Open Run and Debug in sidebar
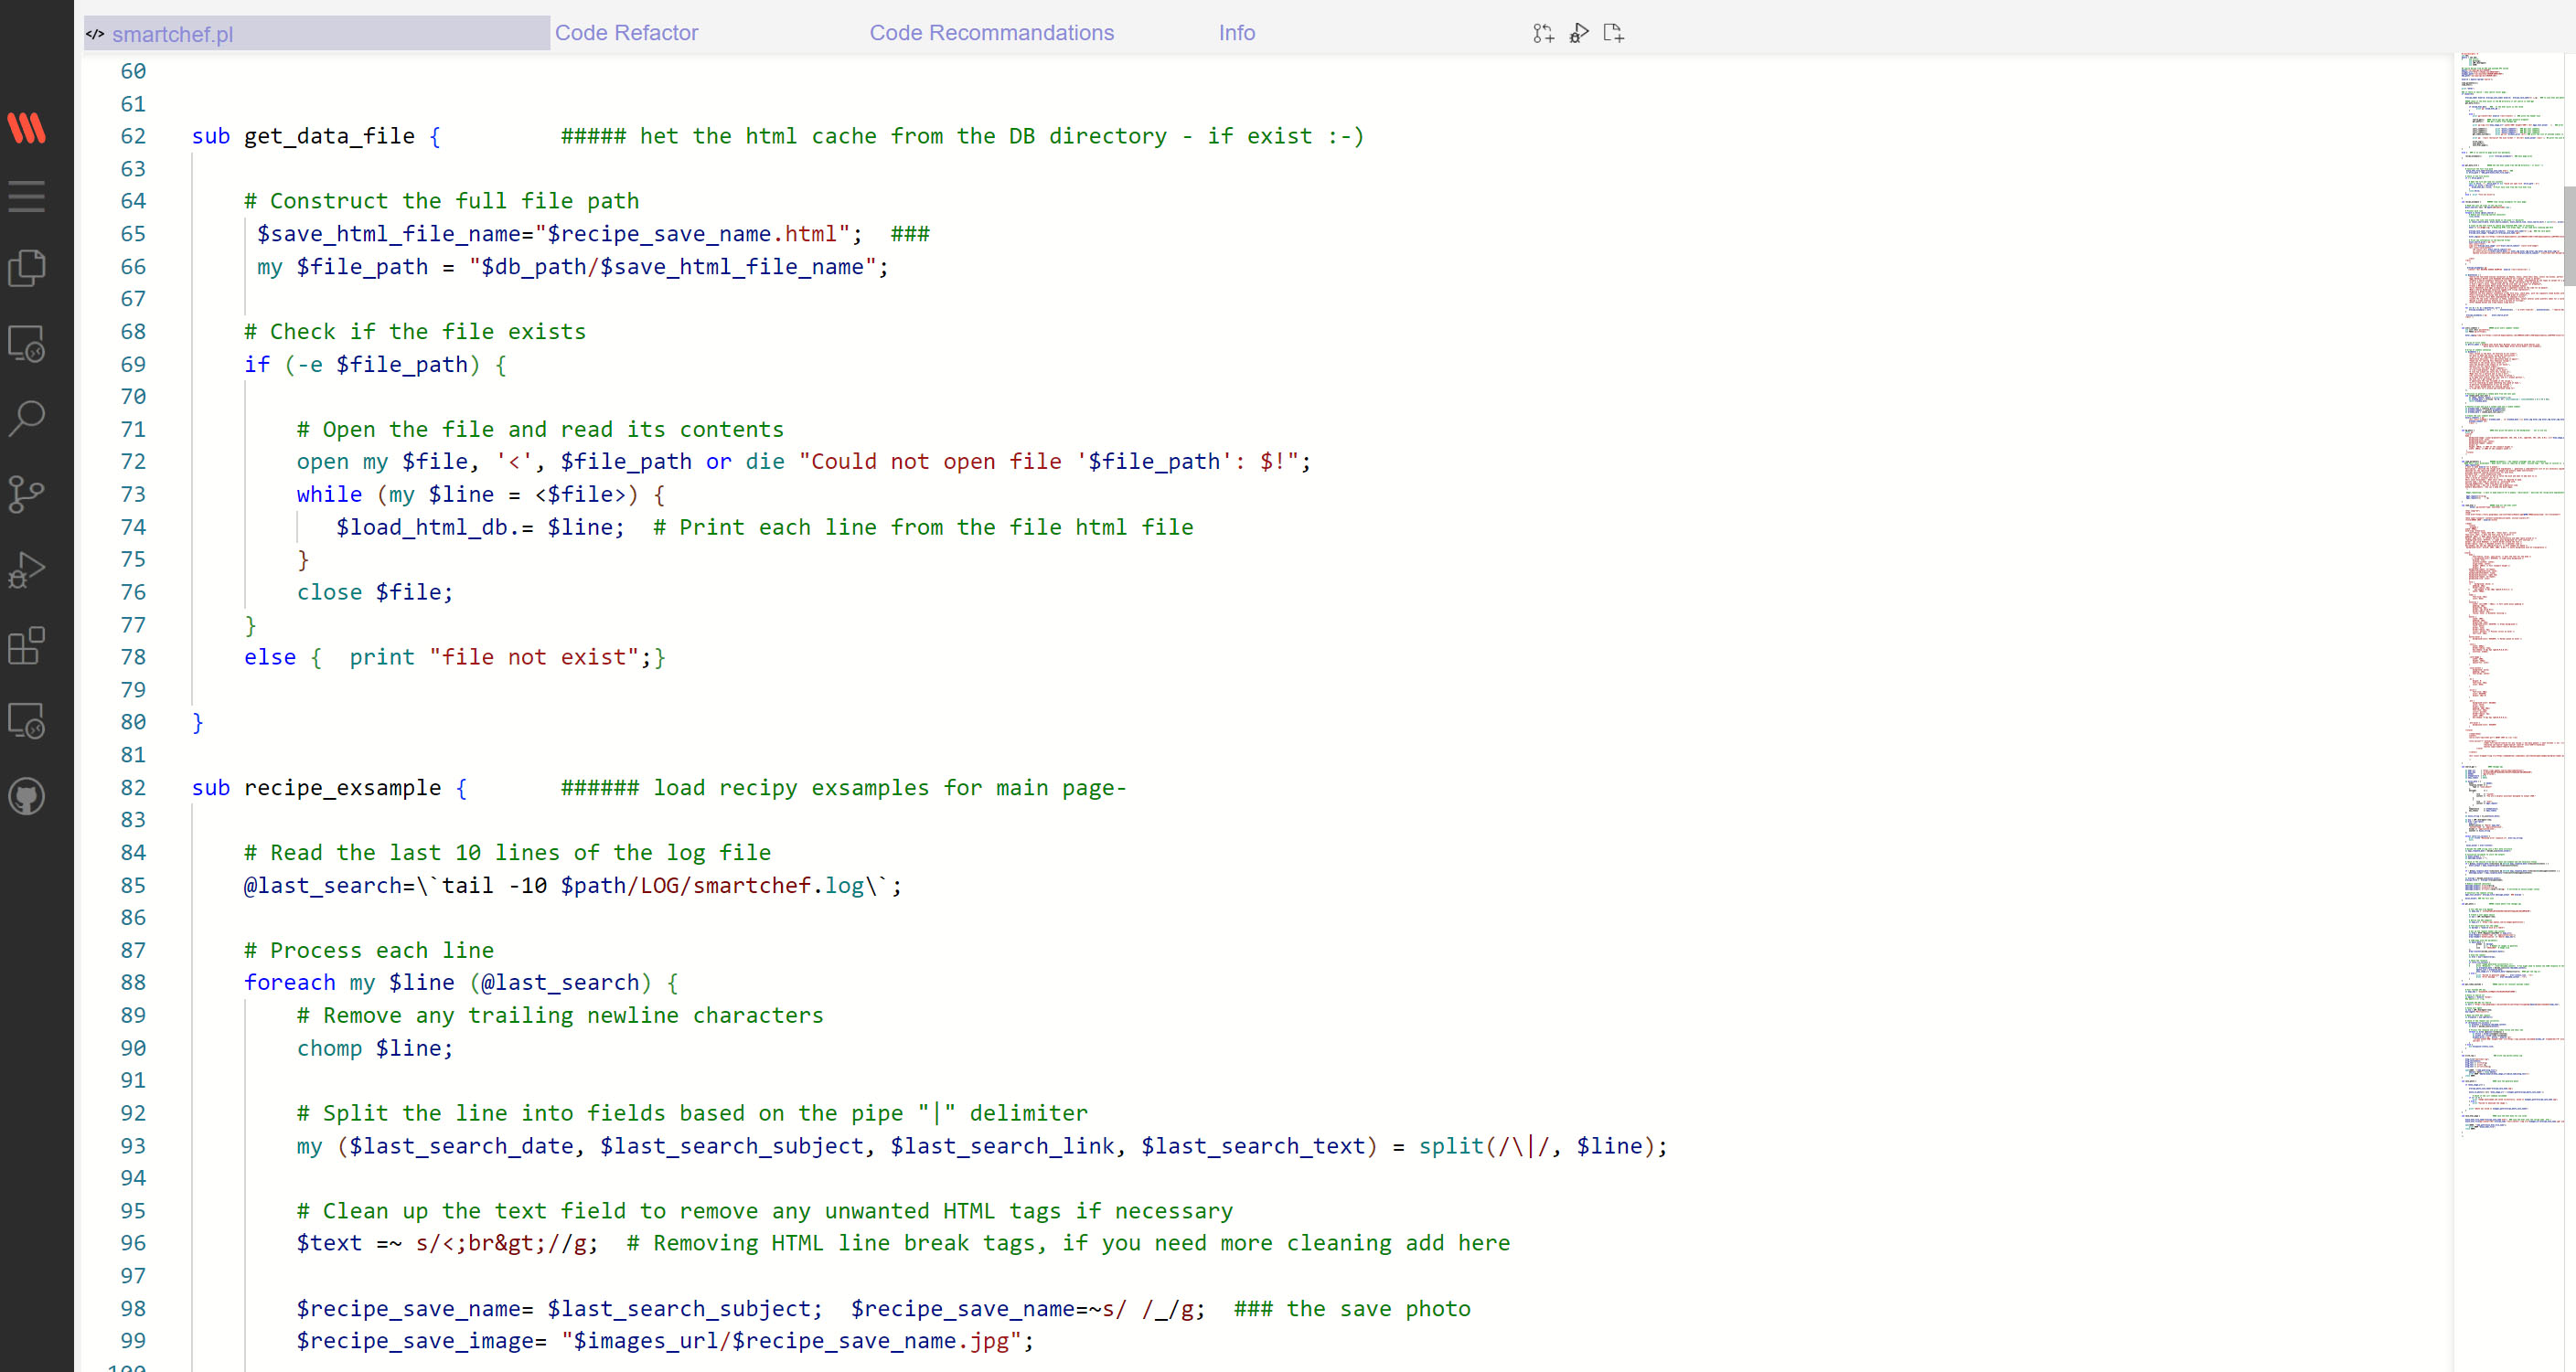Image resolution: width=2576 pixels, height=1372 pixels. [x=27, y=569]
